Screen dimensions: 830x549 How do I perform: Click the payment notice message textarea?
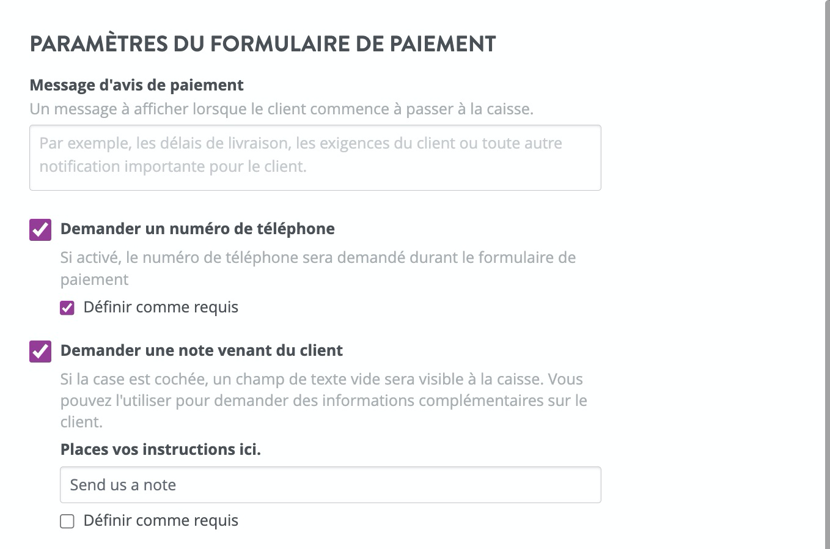click(x=315, y=157)
